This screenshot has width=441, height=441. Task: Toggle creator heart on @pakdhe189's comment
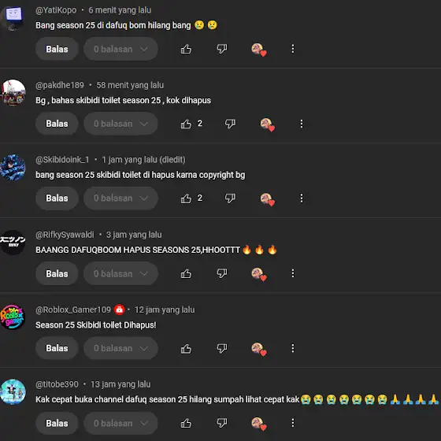267,124
